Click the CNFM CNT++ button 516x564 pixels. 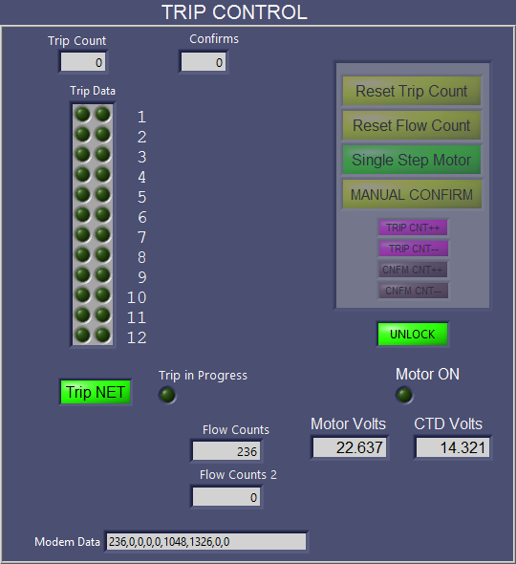click(x=413, y=270)
